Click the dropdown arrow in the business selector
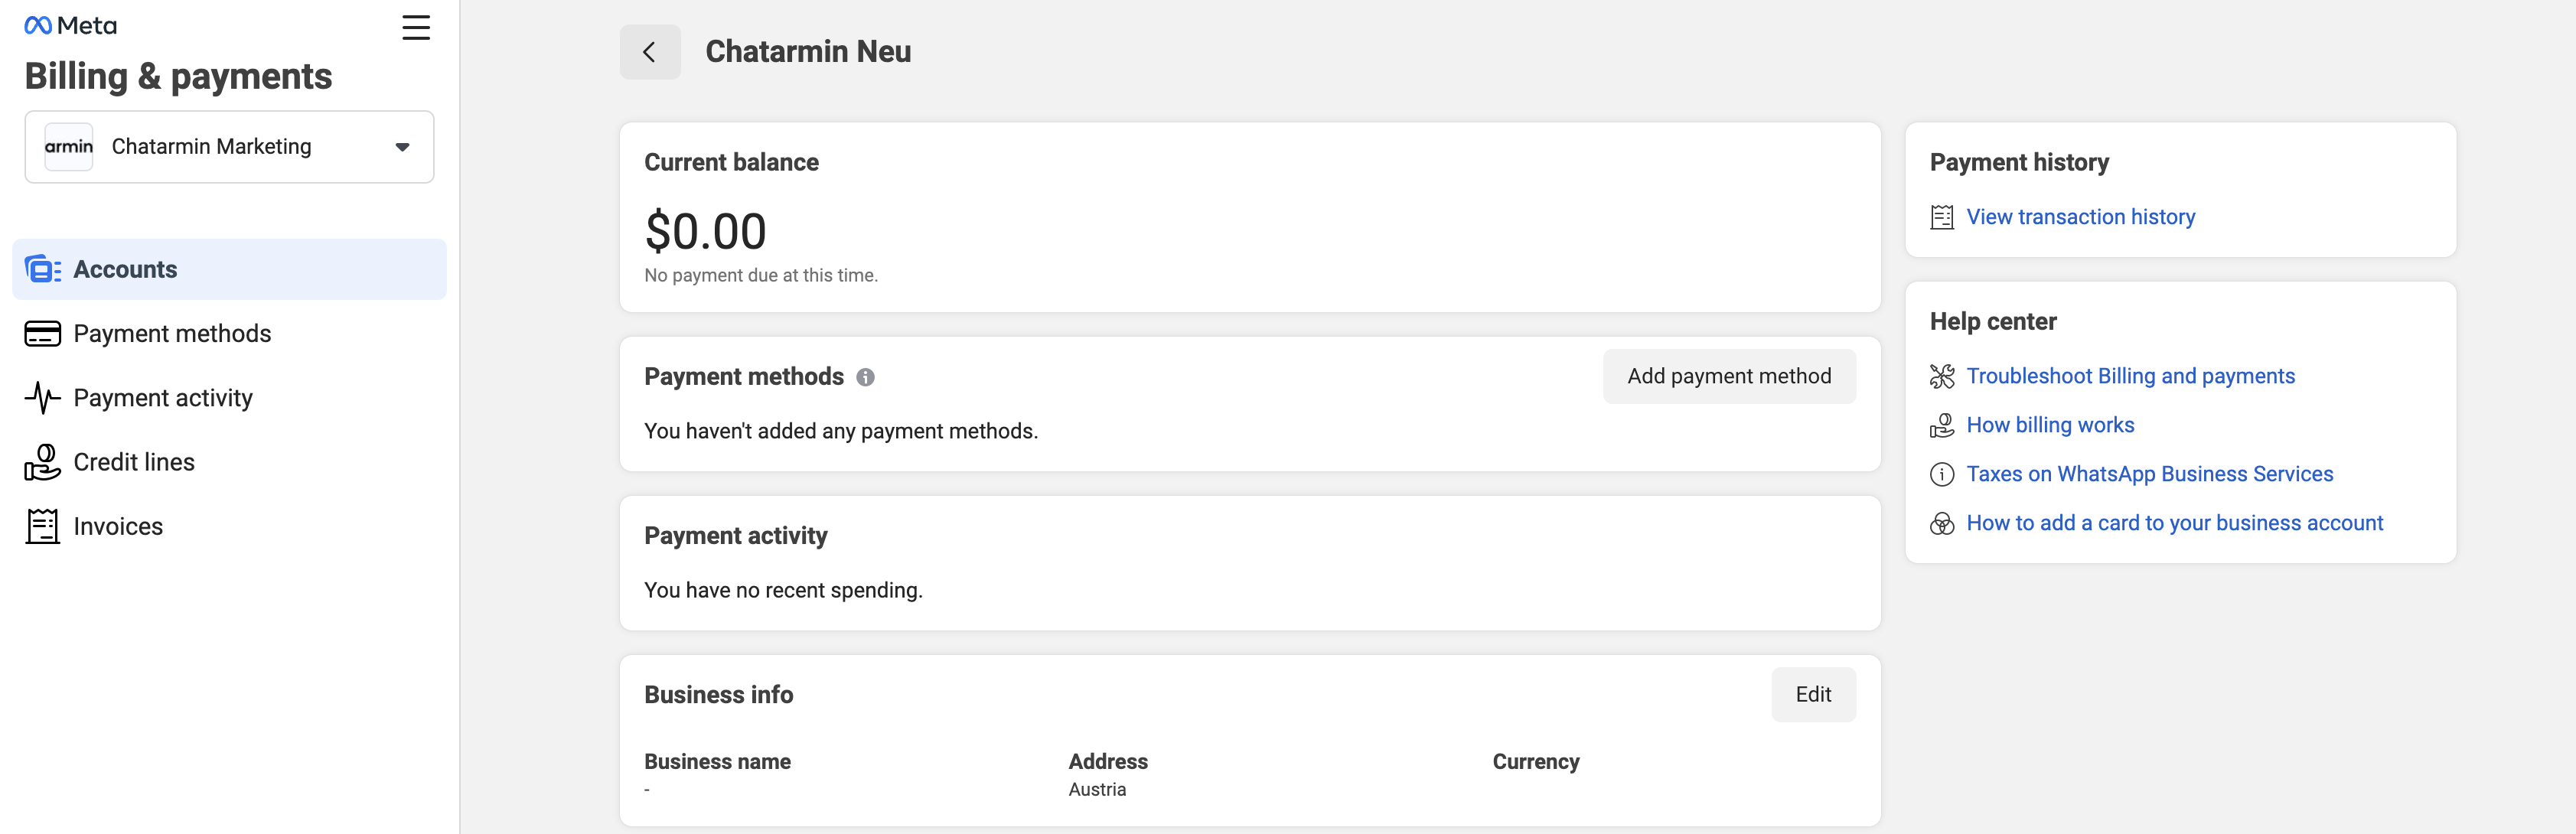 tap(402, 147)
